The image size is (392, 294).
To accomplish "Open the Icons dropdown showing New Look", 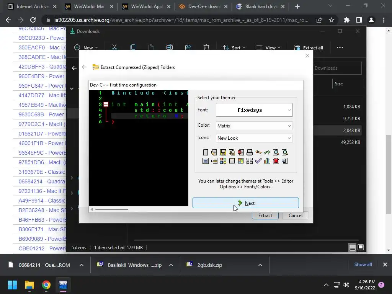I will tap(254, 138).
